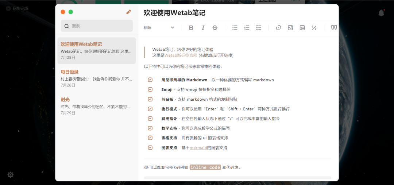
Task: Uncheck the 所见即所得的 Markdown checkbox
Action: click(150, 80)
